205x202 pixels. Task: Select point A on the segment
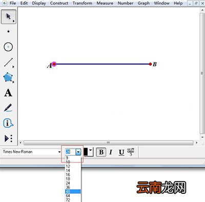[x=54, y=64]
